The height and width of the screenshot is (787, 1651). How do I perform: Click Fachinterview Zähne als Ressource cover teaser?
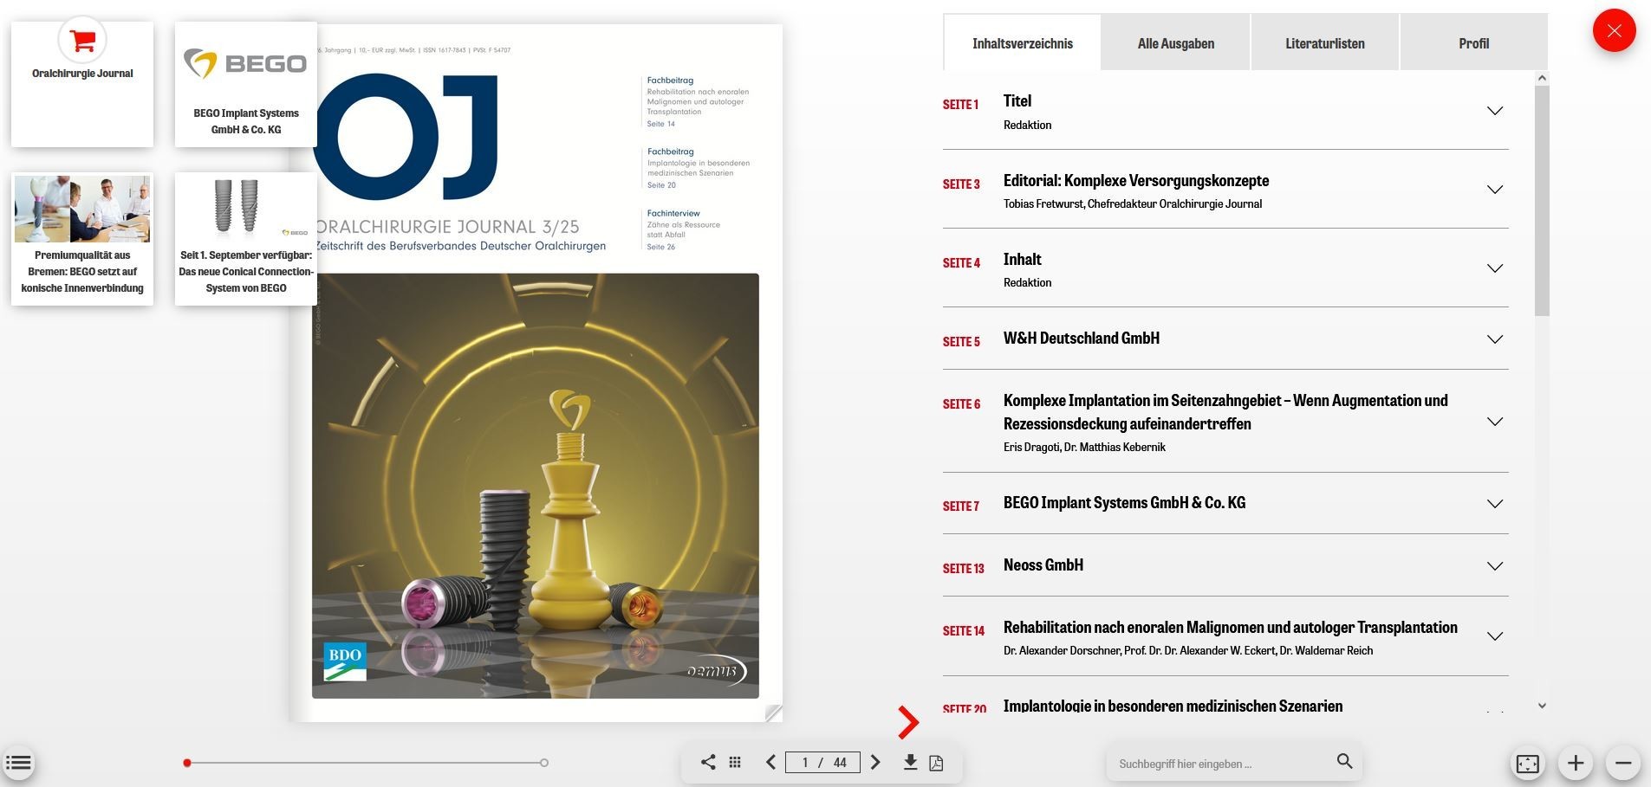point(684,229)
